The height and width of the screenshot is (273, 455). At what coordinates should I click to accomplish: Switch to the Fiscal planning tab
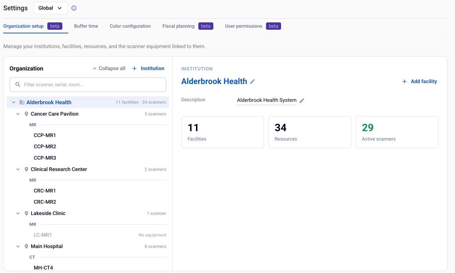pyautogui.click(x=188, y=26)
